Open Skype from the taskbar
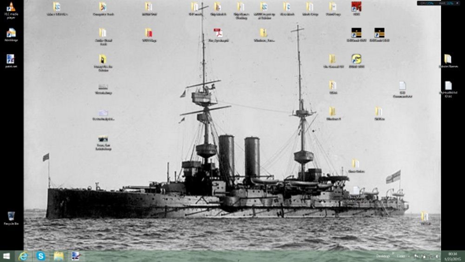Image resolution: width=465 pixels, height=262 pixels. (40, 256)
